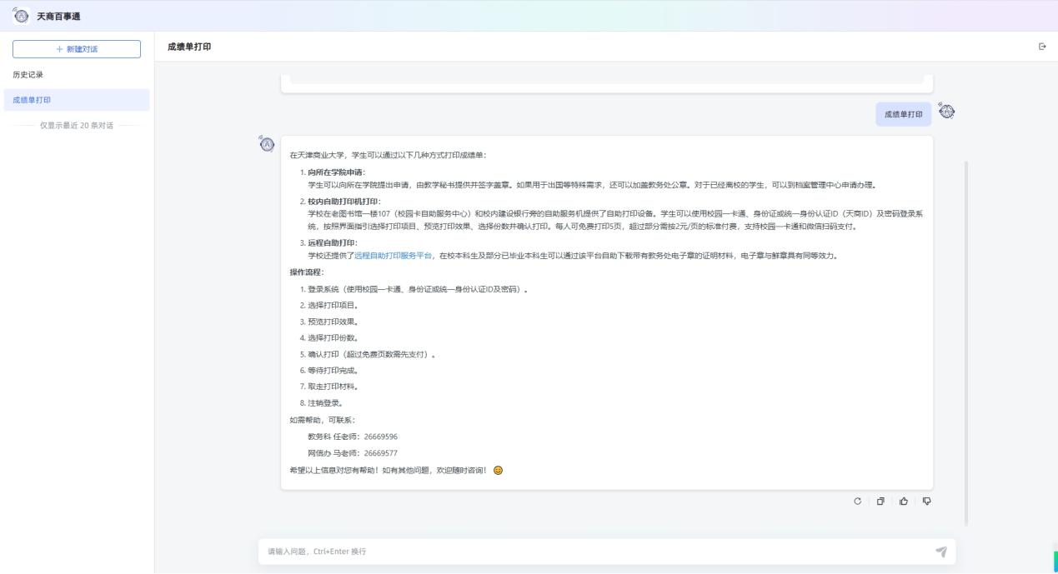Start a new chat with 新建对话
This screenshot has width=1058, height=574.
[77, 49]
